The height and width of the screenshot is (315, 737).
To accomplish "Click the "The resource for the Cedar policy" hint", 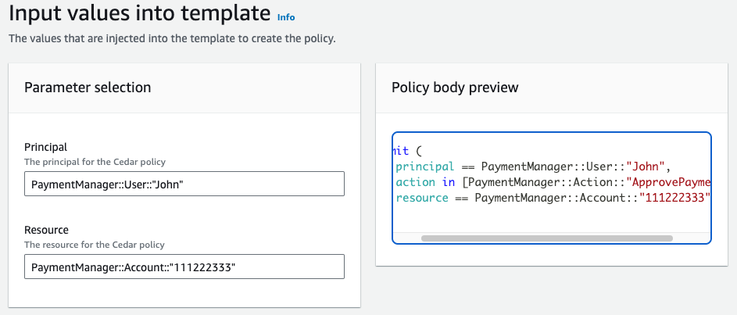I will pyautogui.click(x=95, y=245).
